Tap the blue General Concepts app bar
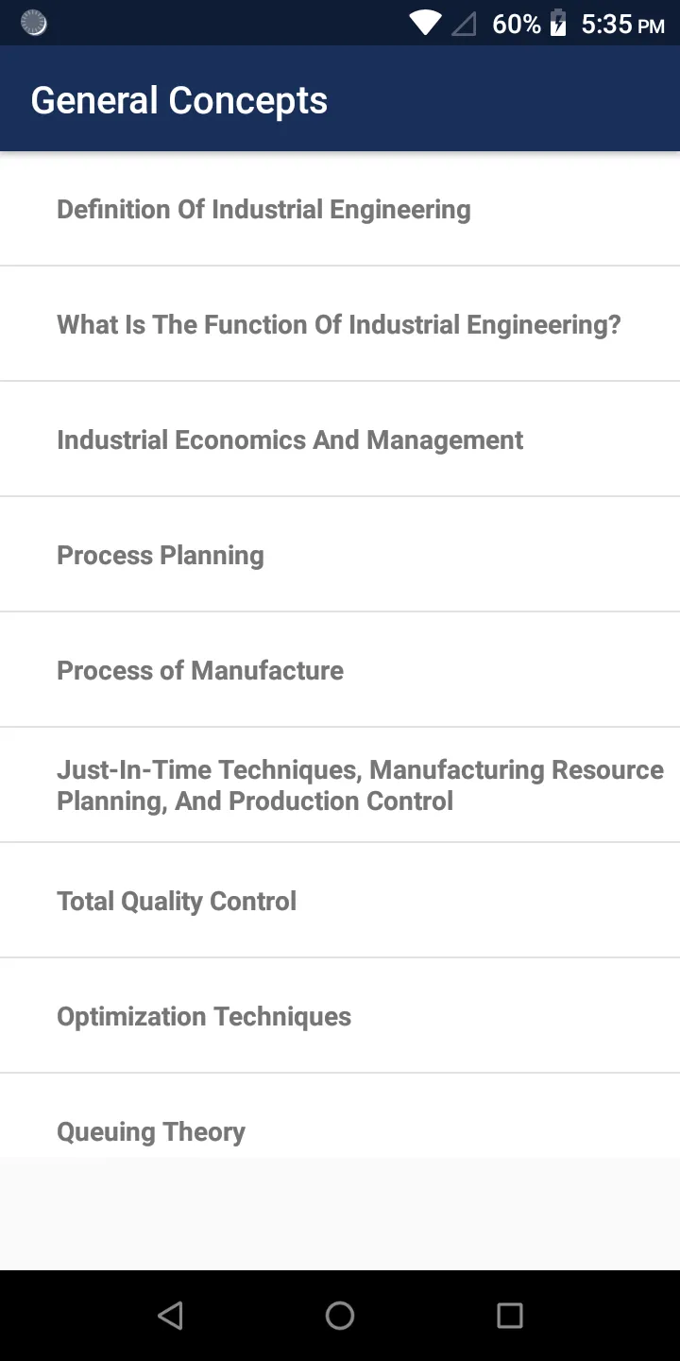Screen dimensions: 680x1361 [x=340, y=98]
